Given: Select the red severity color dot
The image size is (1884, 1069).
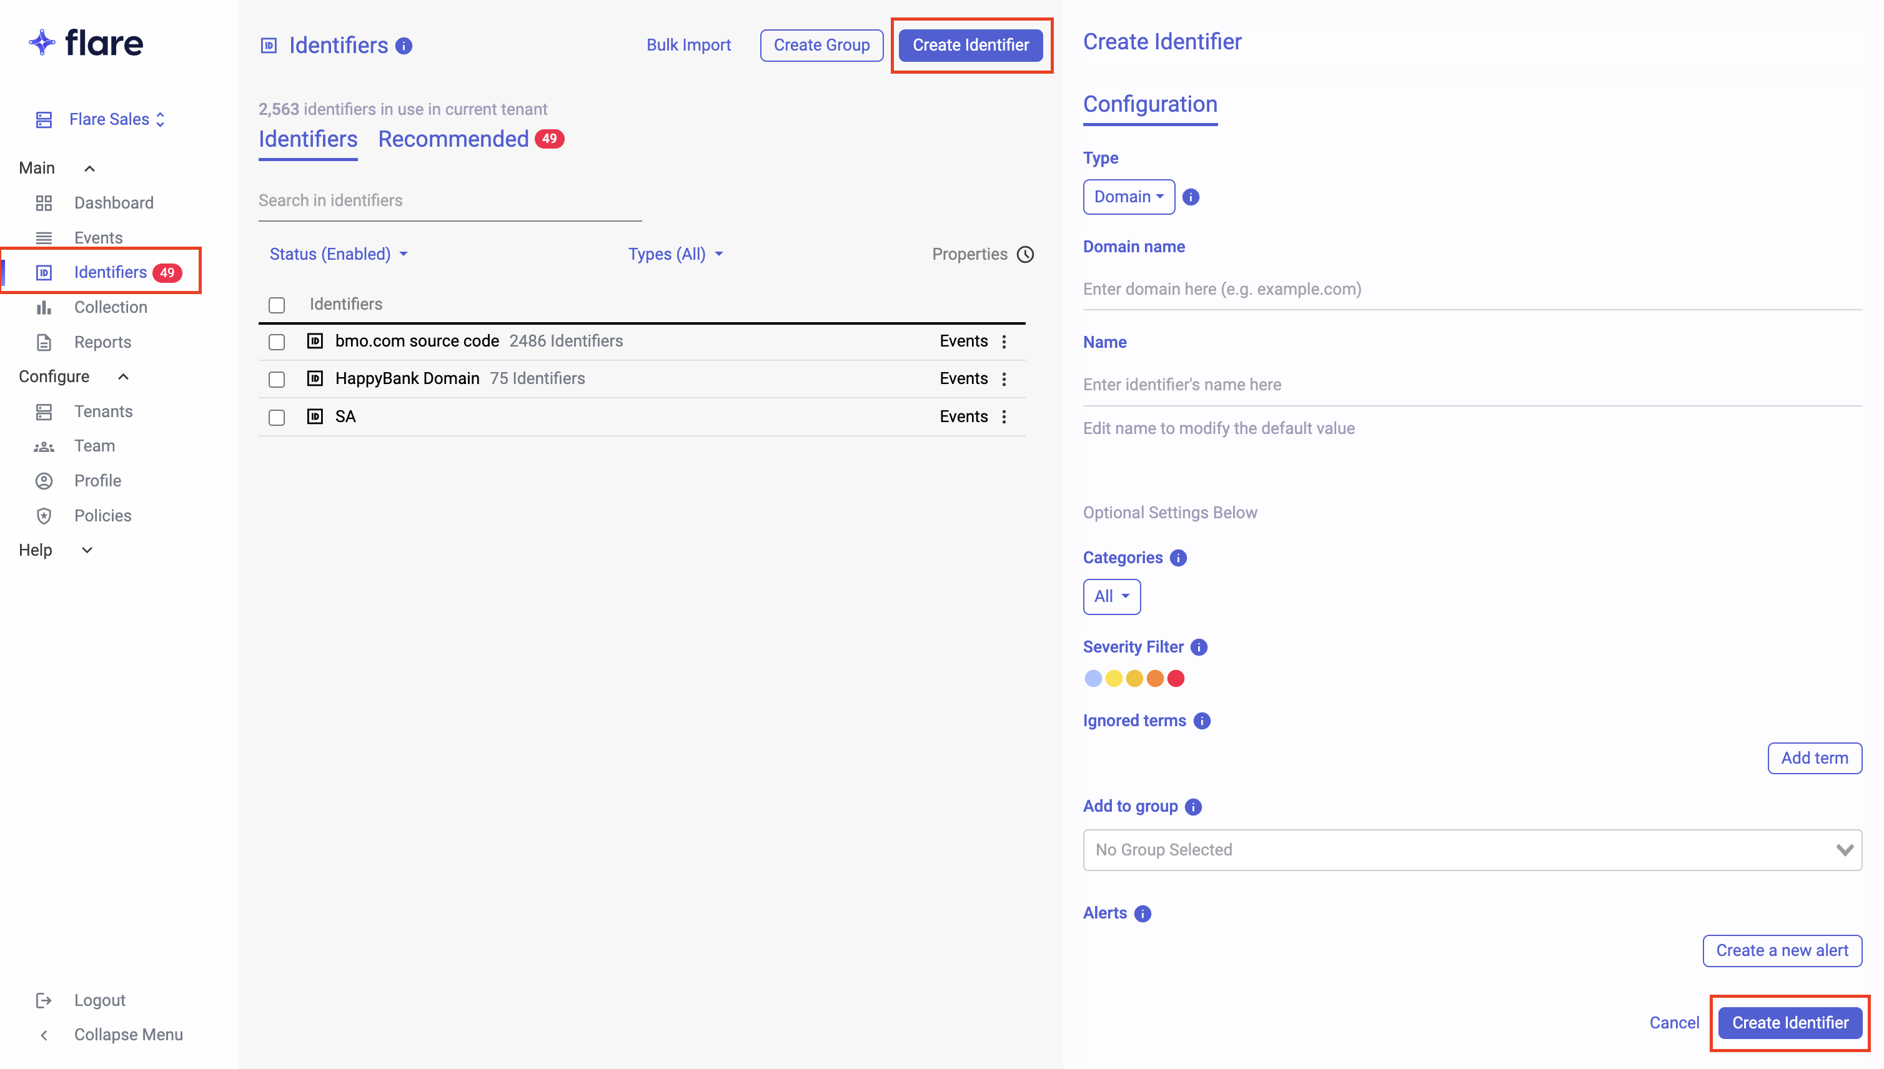Looking at the screenshot, I should coord(1175,678).
